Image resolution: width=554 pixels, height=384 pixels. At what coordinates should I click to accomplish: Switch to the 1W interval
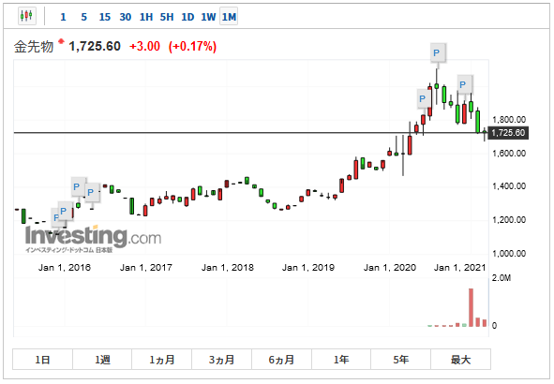tap(208, 17)
